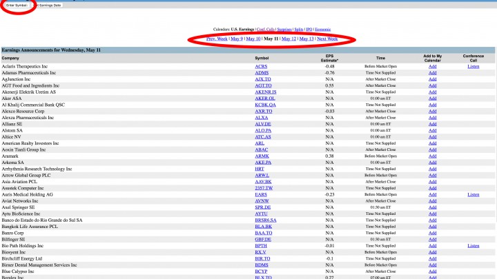Open the AJX.TO symbol link
Viewport: 497px width, 279px height.
(x=263, y=79)
